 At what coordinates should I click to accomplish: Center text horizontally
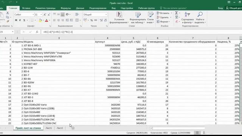(58, 20)
